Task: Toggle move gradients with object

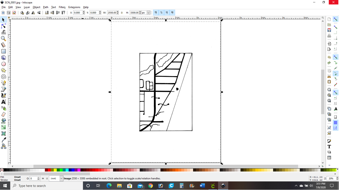Action: [x=167, y=13]
